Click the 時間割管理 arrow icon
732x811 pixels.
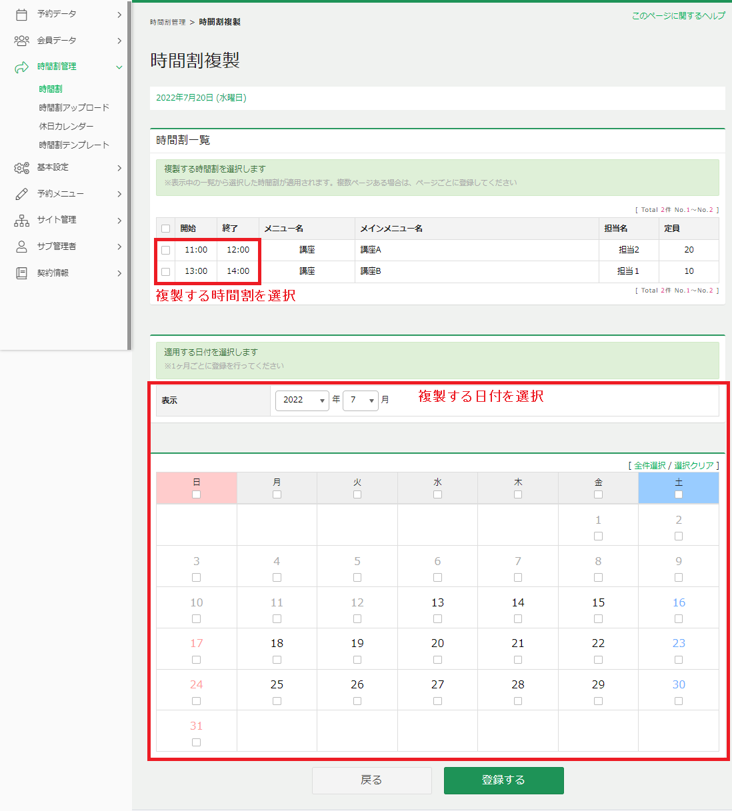(x=21, y=67)
